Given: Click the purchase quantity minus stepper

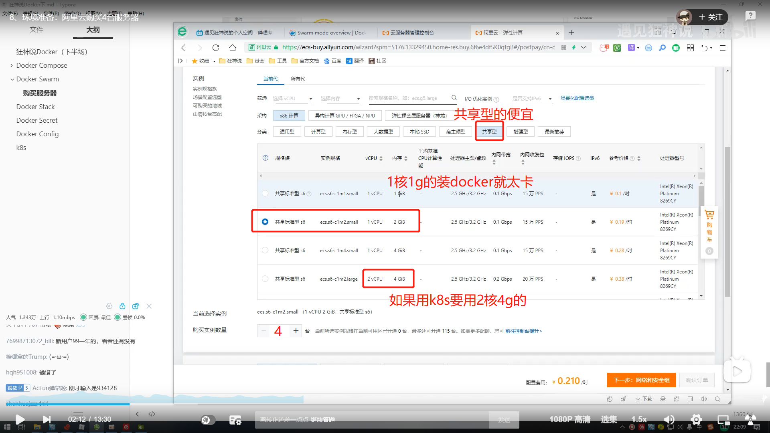Looking at the screenshot, I should pos(263,330).
